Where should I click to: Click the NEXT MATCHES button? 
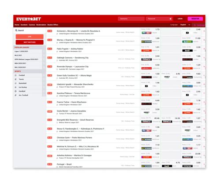(x=30, y=42)
